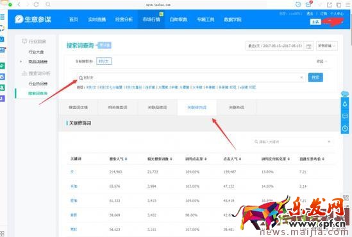Screen dimensions: 352x237
Task: Click the message icon on right floating bar
Action: coord(345,116)
